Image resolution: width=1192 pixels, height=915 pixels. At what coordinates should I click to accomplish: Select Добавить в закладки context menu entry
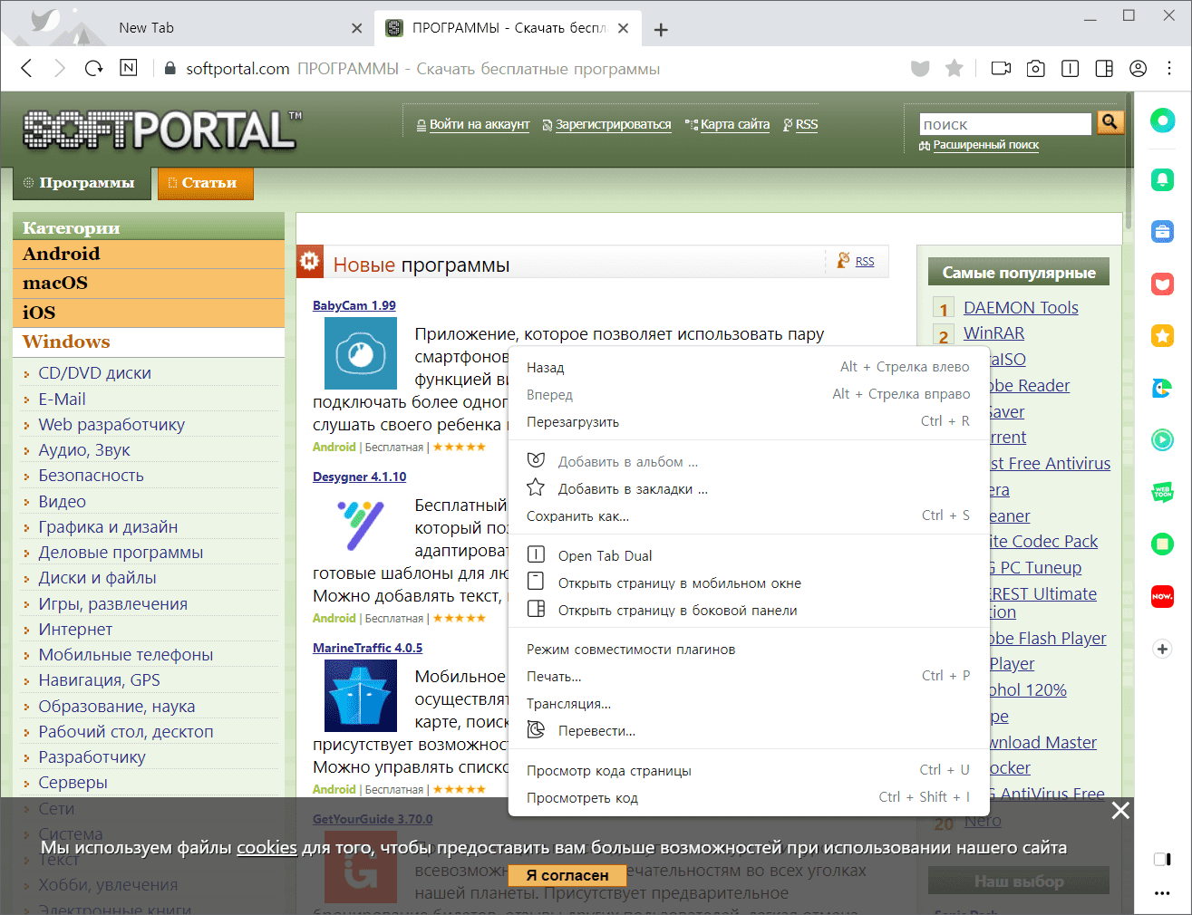pyautogui.click(x=747, y=488)
